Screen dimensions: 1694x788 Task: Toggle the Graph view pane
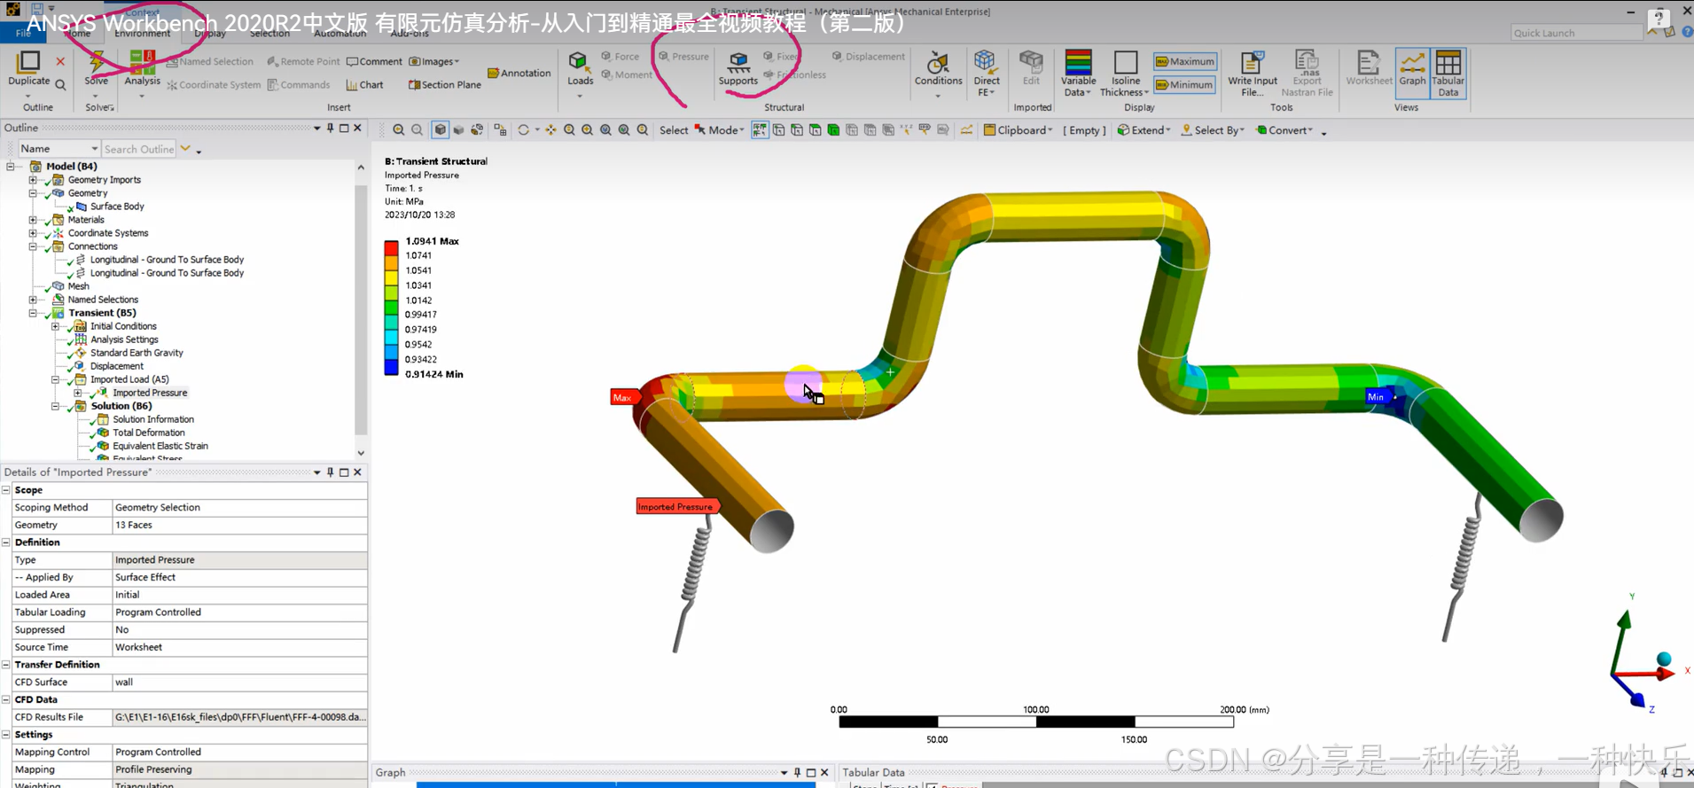pyautogui.click(x=1412, y=73)
